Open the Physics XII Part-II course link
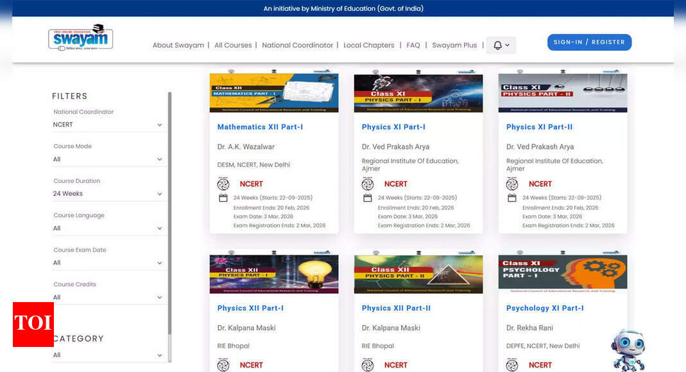 point(396,309)
